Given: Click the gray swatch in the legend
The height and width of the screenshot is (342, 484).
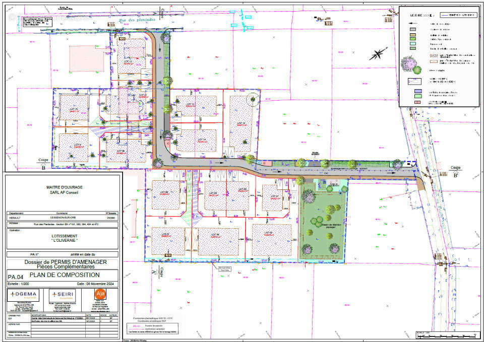Looking at the screenshot, I should click(412, 30).
